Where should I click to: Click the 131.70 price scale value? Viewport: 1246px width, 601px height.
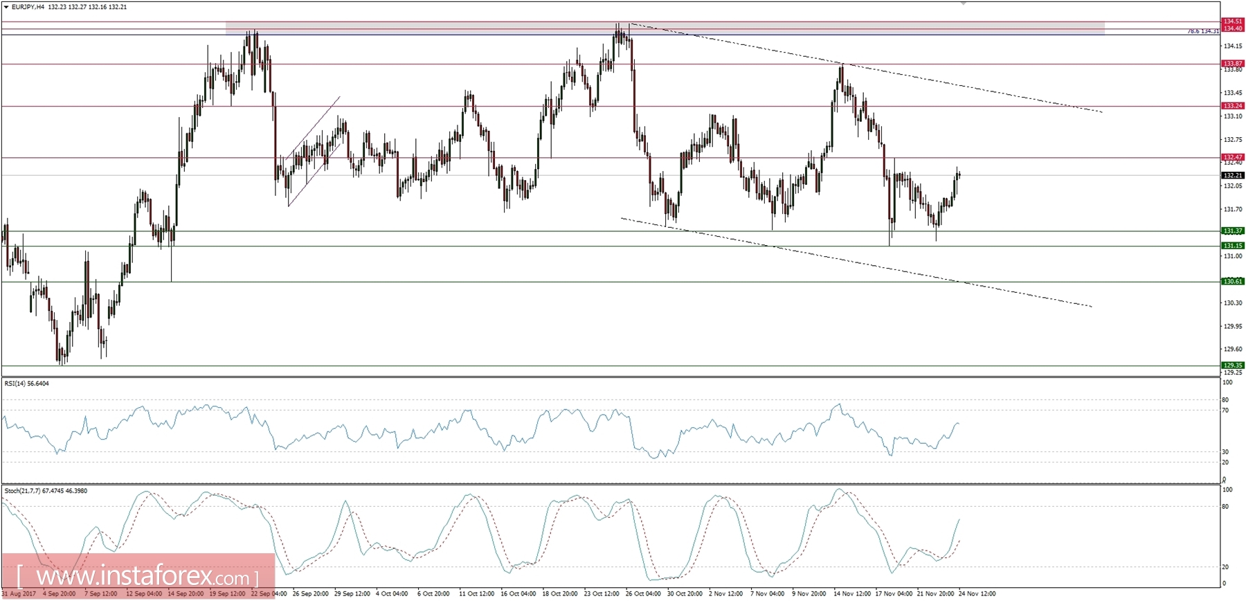click(1232, 209)
